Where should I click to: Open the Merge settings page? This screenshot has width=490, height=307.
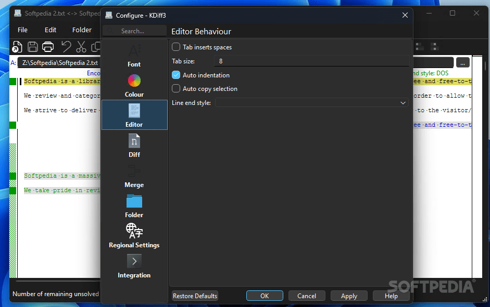134,177
